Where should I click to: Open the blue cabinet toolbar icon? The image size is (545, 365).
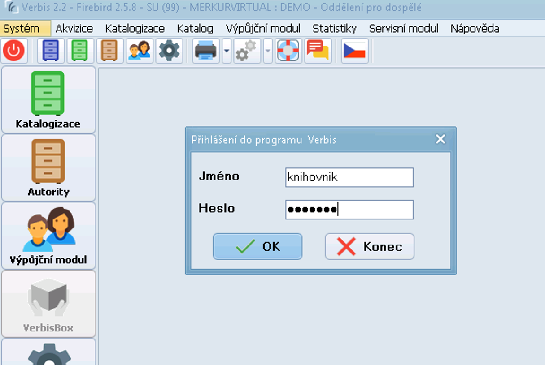pos(51,51)
